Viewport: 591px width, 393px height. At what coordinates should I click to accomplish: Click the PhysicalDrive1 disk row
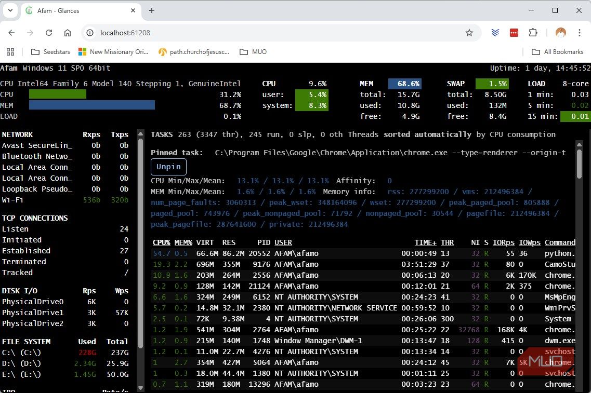pos(65,313)
